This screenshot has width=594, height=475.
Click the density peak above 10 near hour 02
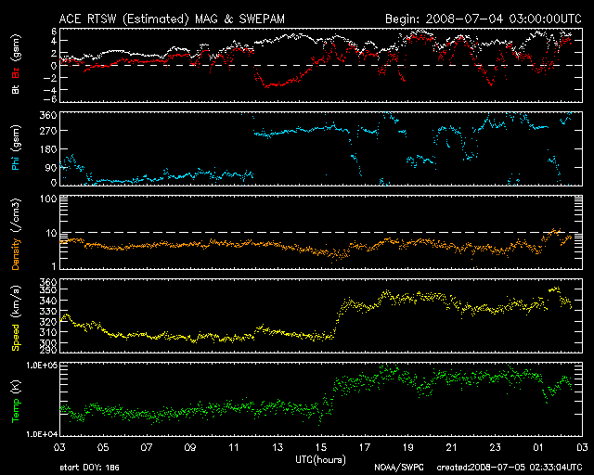coord(554,231)
